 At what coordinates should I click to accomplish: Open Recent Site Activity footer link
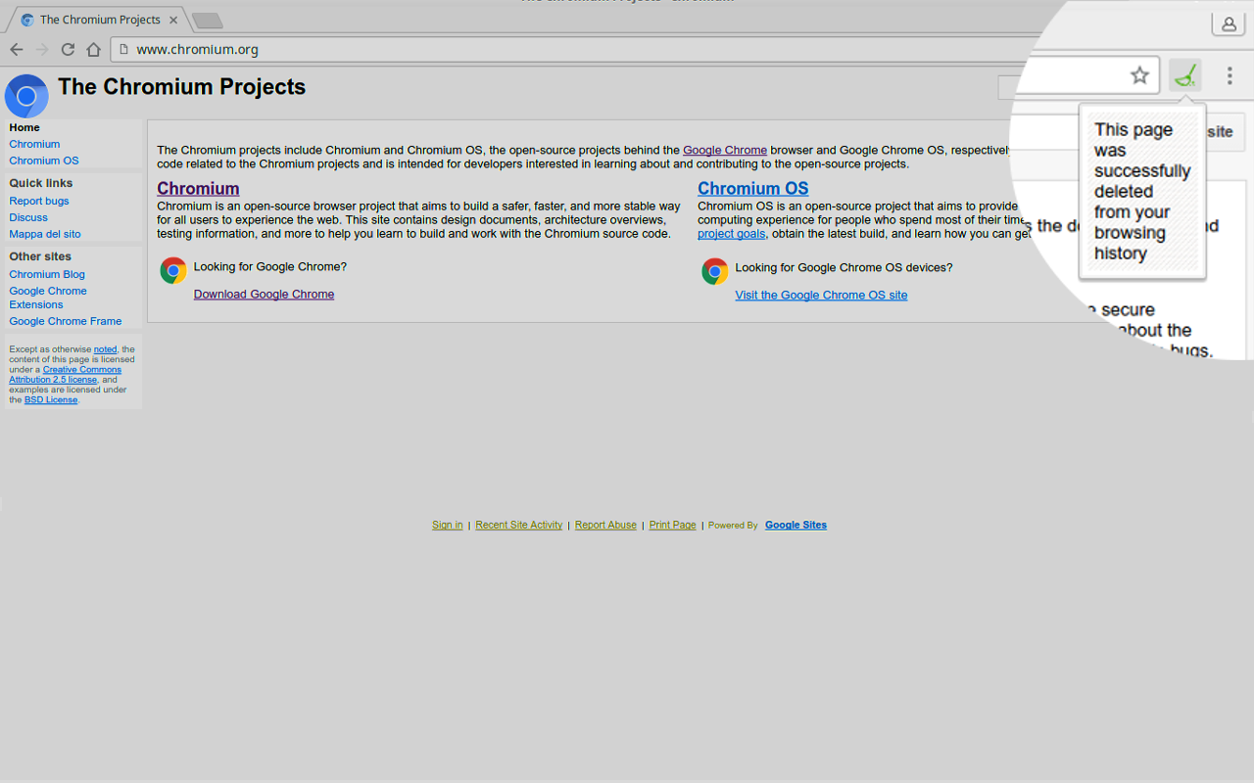coord(519,525)
